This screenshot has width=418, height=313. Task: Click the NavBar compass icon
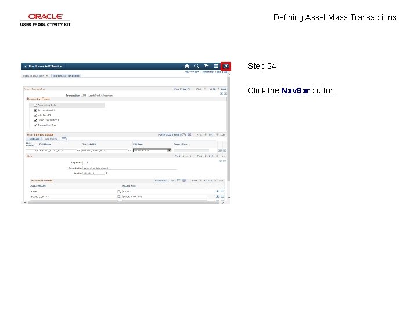(226, 66)
